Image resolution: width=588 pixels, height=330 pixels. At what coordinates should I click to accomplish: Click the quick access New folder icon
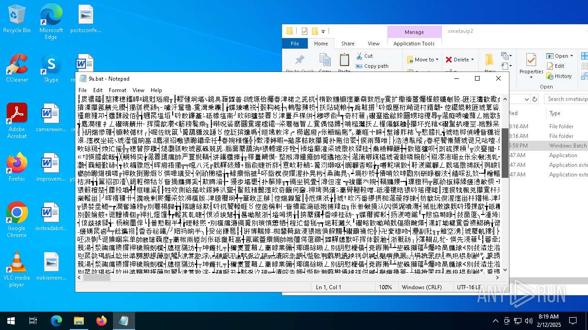(315, 31)
